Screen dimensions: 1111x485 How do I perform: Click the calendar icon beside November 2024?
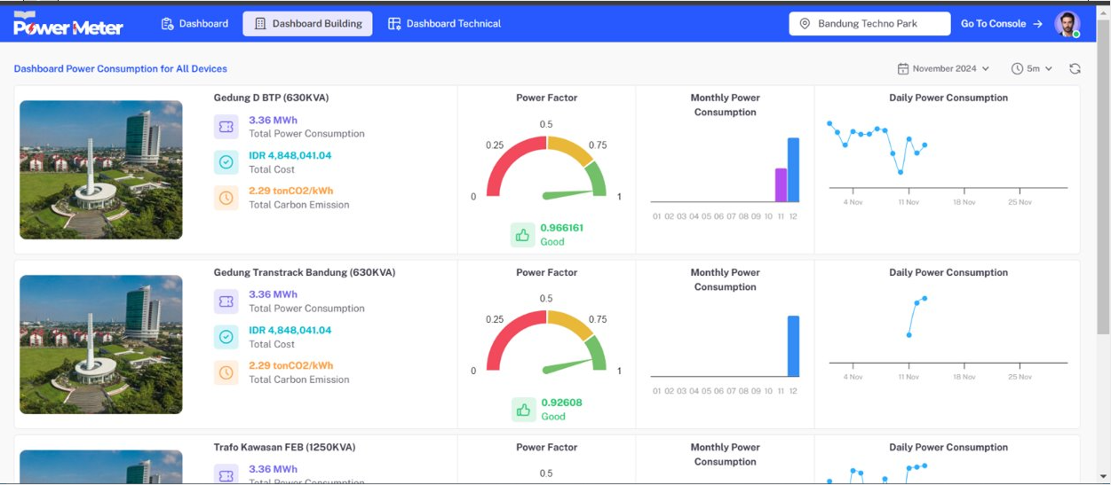903,68
